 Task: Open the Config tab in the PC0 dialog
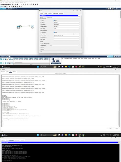tap(46, 13)
